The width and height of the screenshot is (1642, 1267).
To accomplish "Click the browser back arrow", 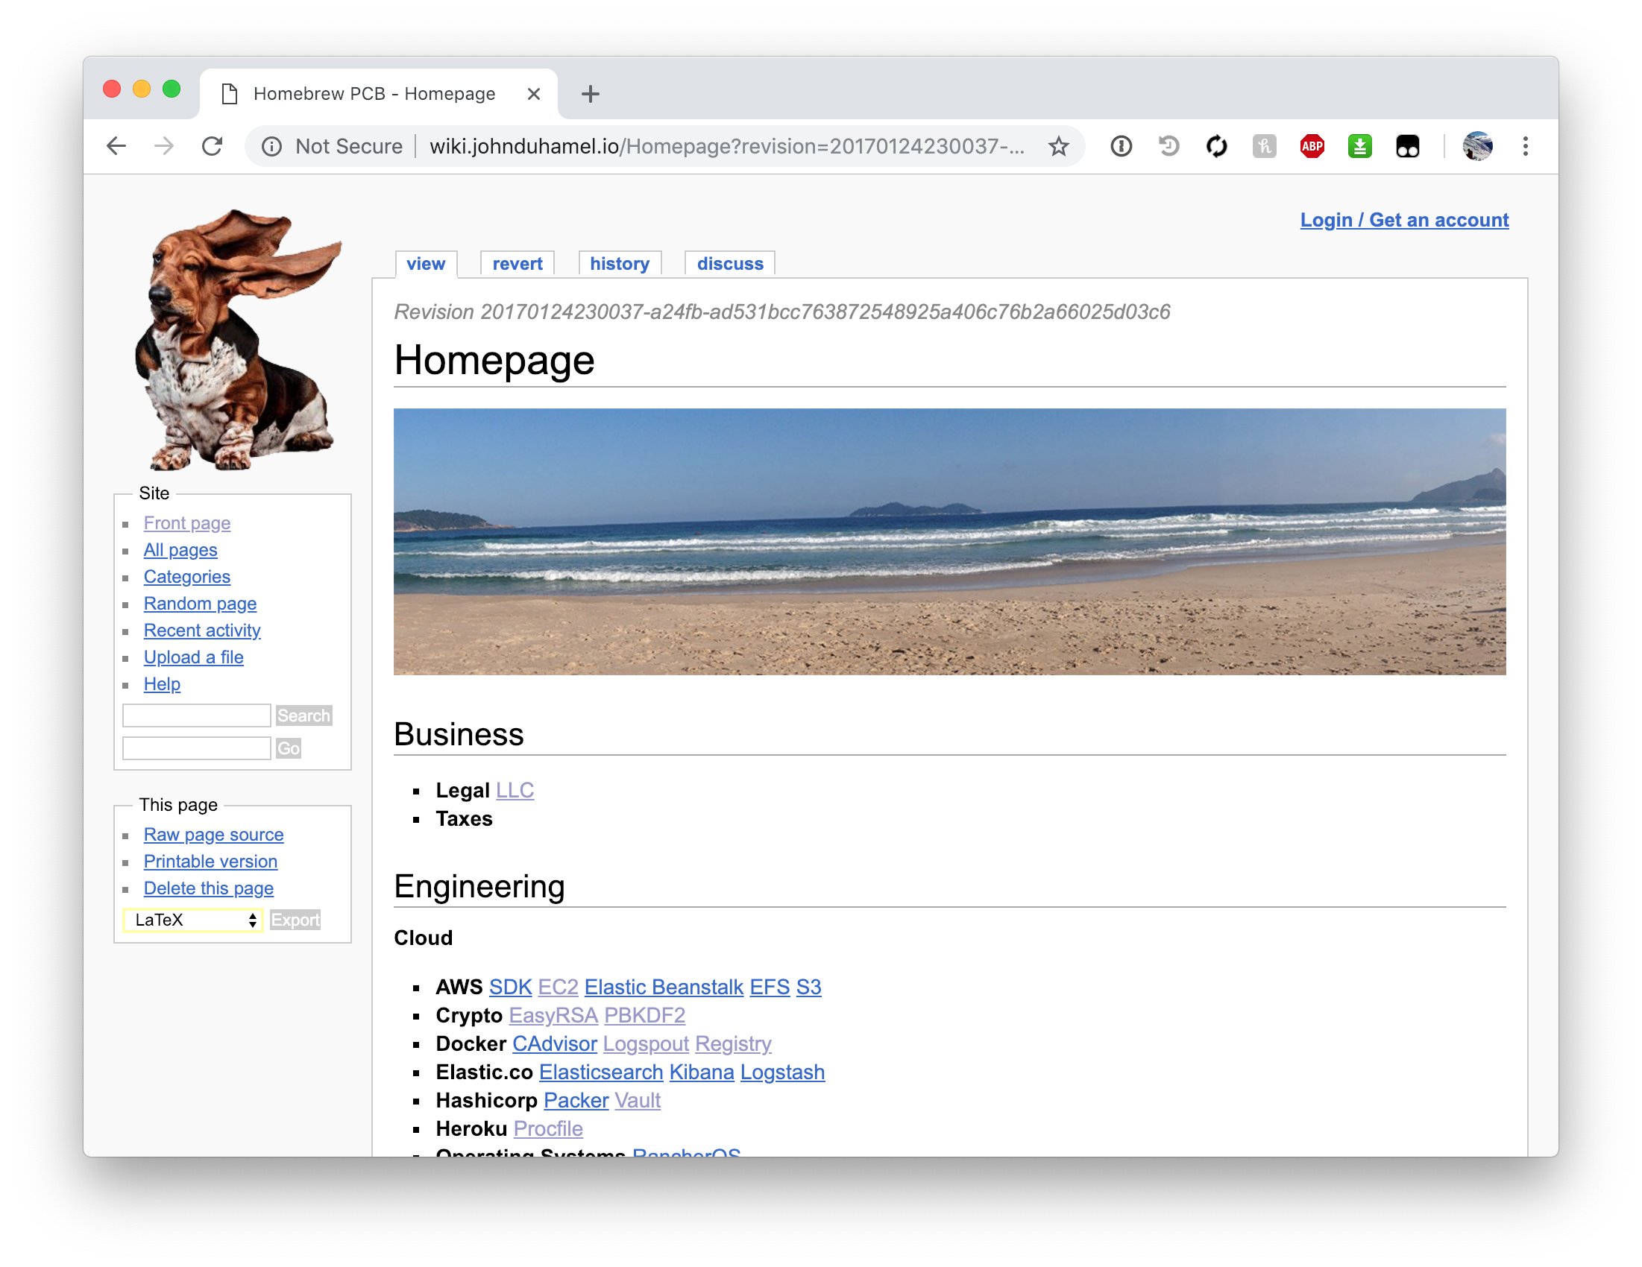I will (x=116, y=146).
